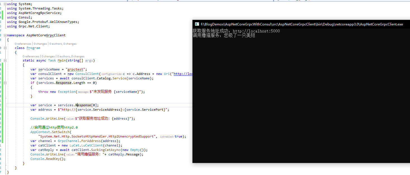410x175 pixels.
Task: Open '0 changes' CodeLens above Main method
Action: pos(48,56)
